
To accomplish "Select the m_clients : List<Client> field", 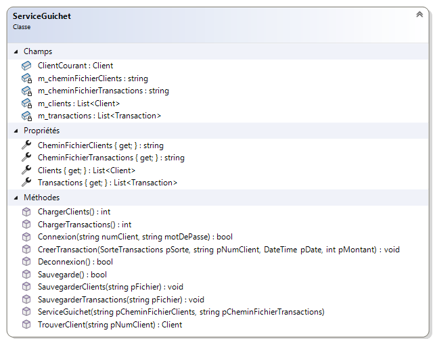I will (x=78, y=104).
